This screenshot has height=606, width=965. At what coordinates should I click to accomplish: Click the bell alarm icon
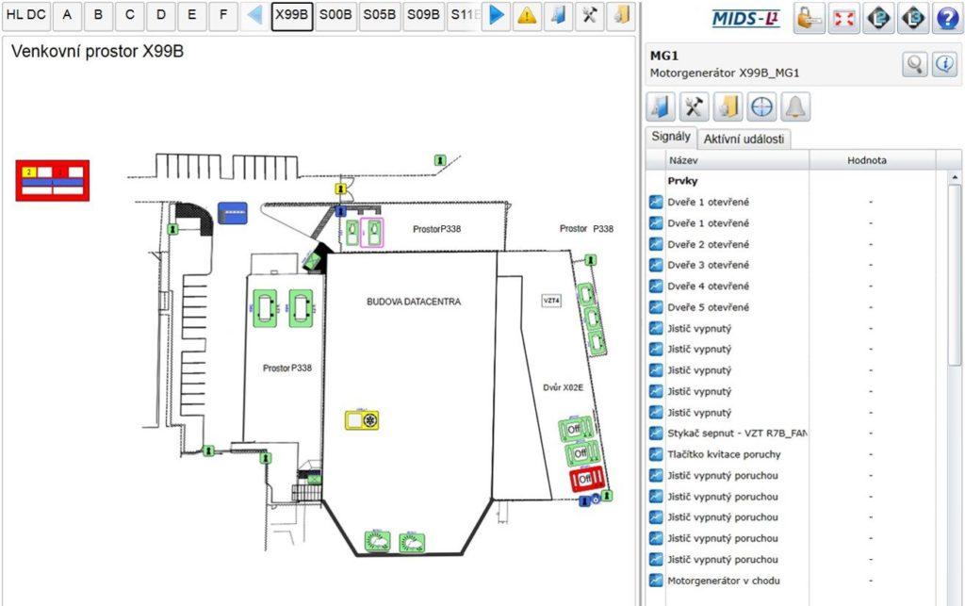(x=795, y=107)
